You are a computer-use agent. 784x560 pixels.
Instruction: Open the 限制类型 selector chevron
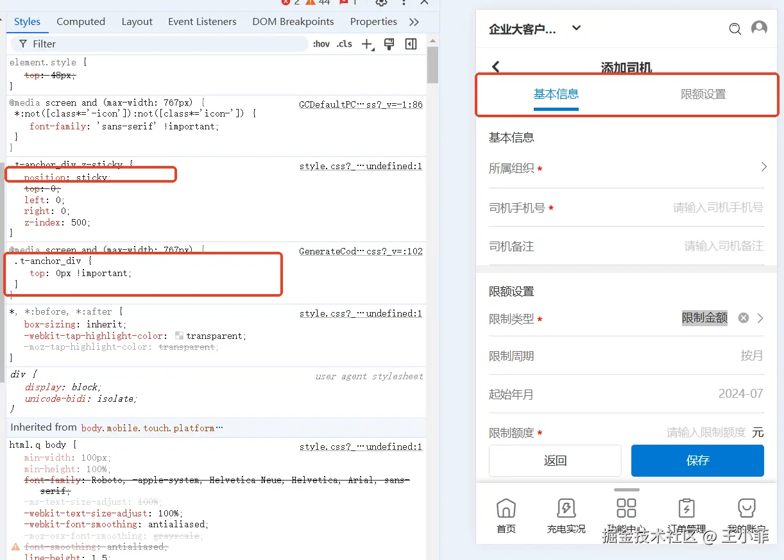760,318
